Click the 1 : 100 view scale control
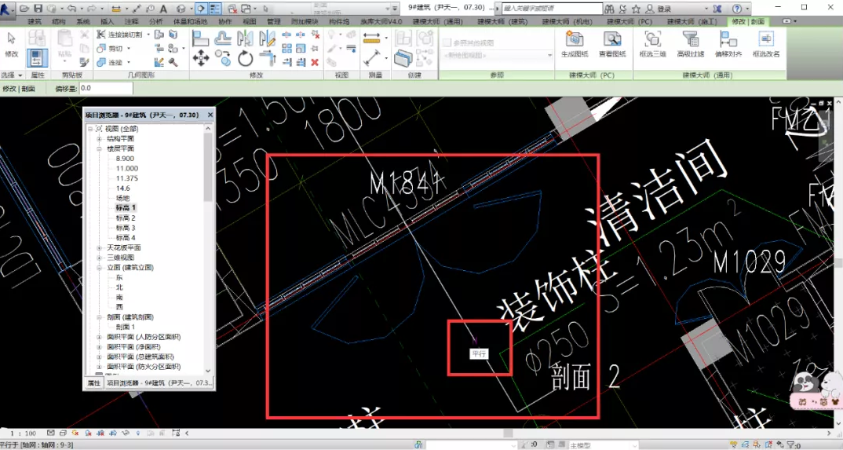843x450 pixels. 23,433
